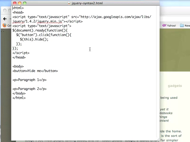
Task: Click the text line '<html>'
Action: click(x=18, y=8)
